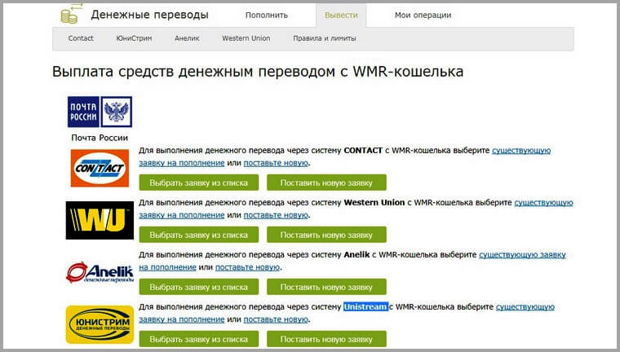Click the Western Union WU logo

[100, 221]
